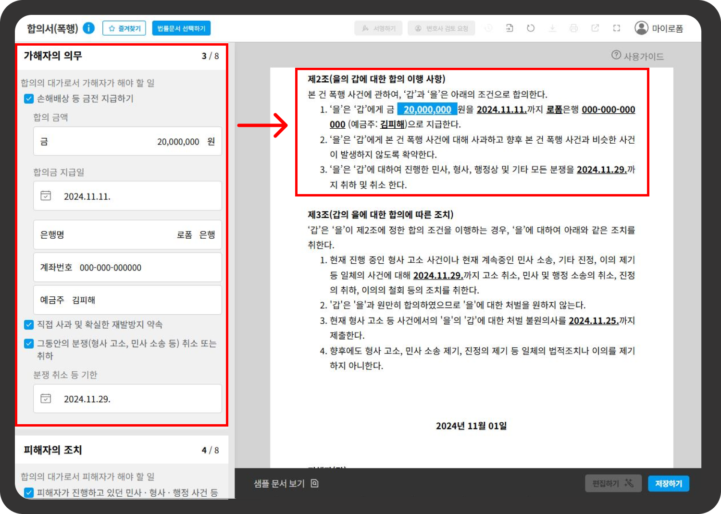
Task: Click the 4 / 8 step indicator
Action: 210,450
